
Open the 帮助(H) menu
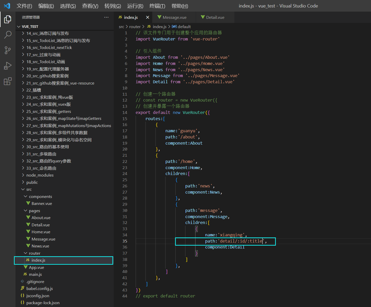click(180, 6)
